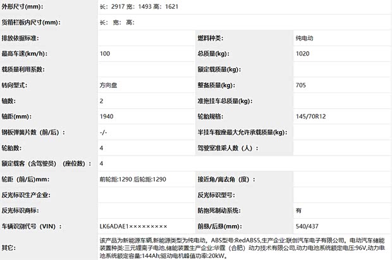Screen dimensions: 392x260
Task: Click the 反光标识型号 label
Action: point(216,195)
